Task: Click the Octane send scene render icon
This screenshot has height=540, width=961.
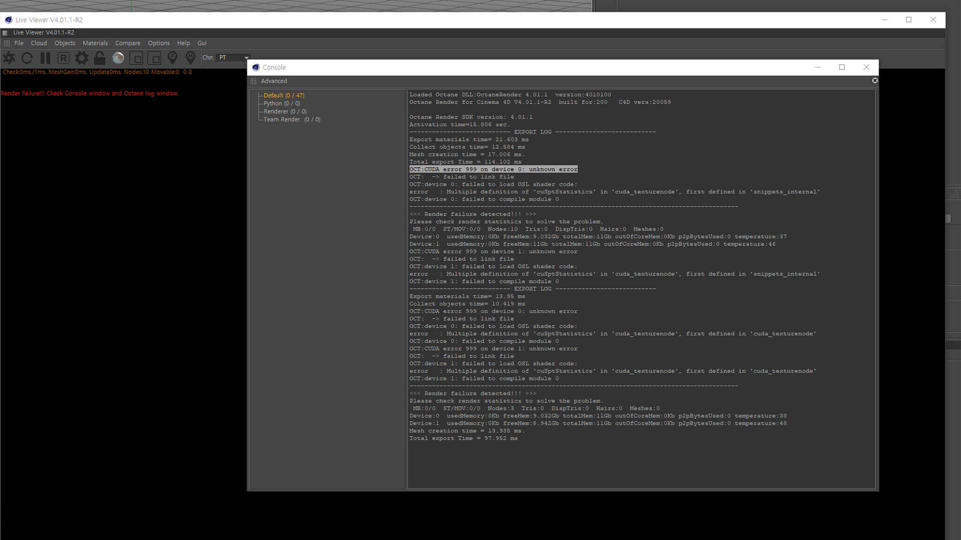Action: pos(9,58)
